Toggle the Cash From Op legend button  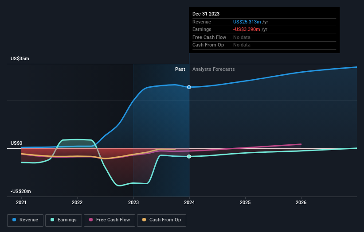161,220
